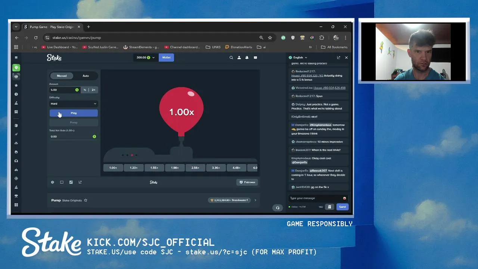
Task: Open the ai bookmarks folder
Action: 261,47
